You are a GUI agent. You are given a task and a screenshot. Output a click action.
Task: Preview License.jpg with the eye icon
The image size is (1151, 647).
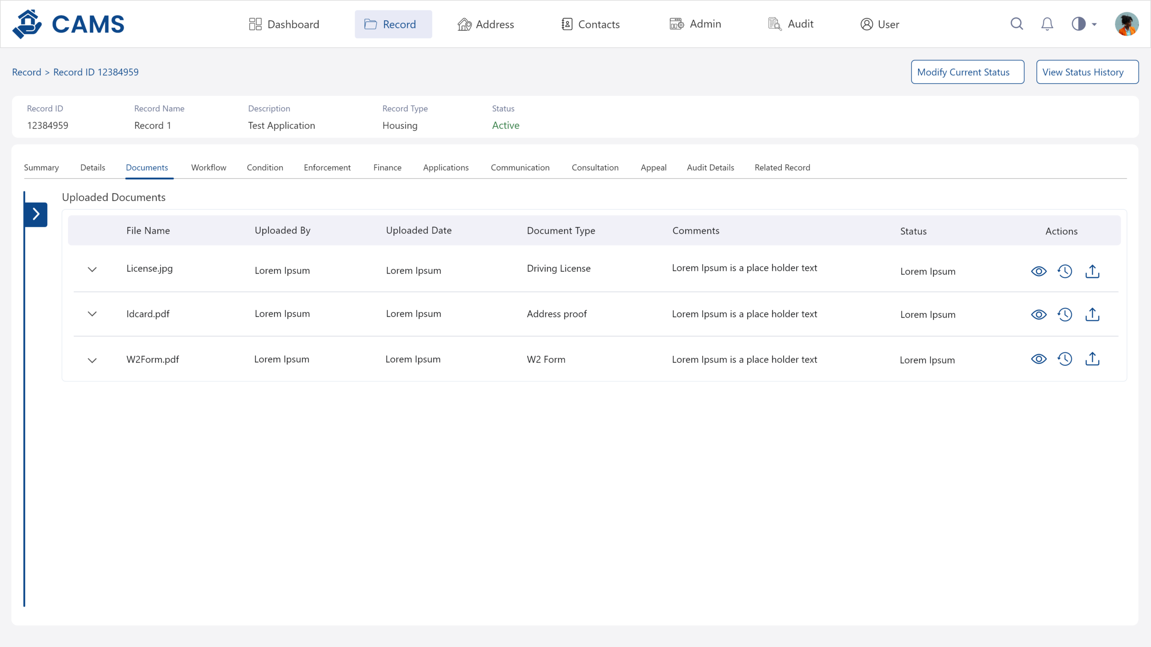point(1039,271)
